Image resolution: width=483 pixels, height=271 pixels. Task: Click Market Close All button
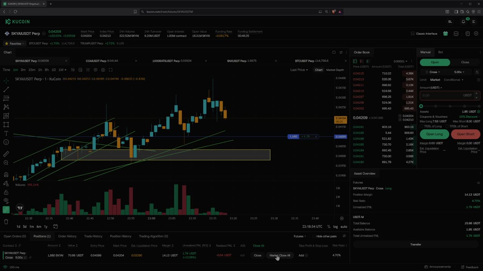(280, 256)
